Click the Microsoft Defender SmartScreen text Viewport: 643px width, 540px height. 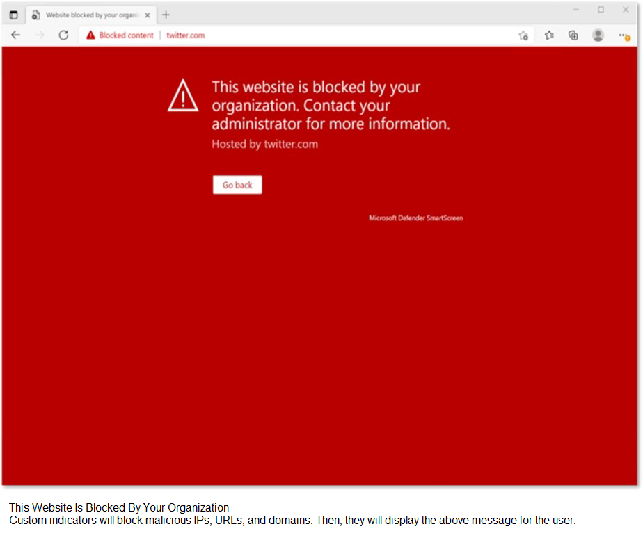[415, 218]
